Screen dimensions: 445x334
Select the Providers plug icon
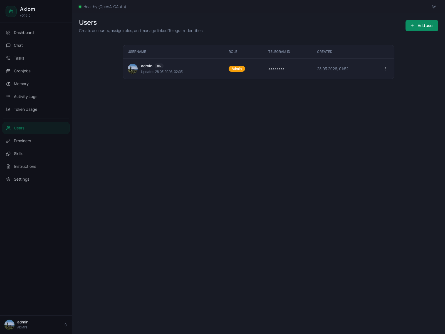(x=8, y=141)
